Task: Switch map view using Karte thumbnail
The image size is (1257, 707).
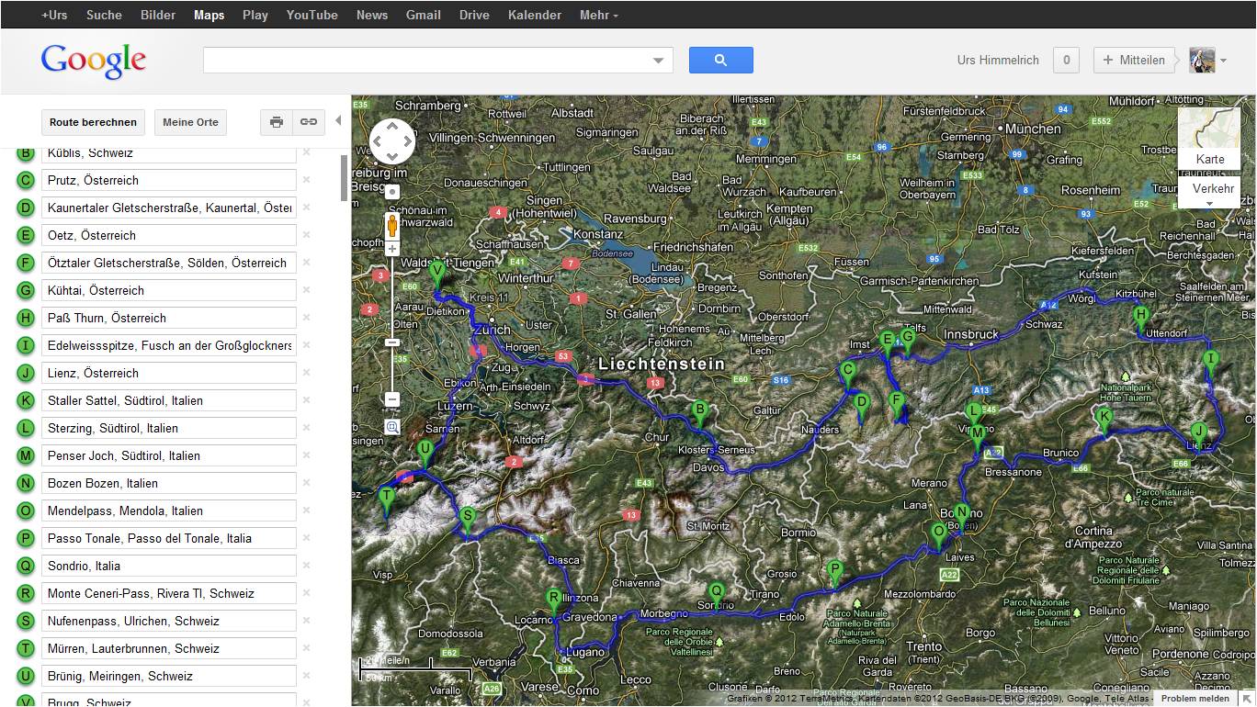Action: tap(1209, 139)
